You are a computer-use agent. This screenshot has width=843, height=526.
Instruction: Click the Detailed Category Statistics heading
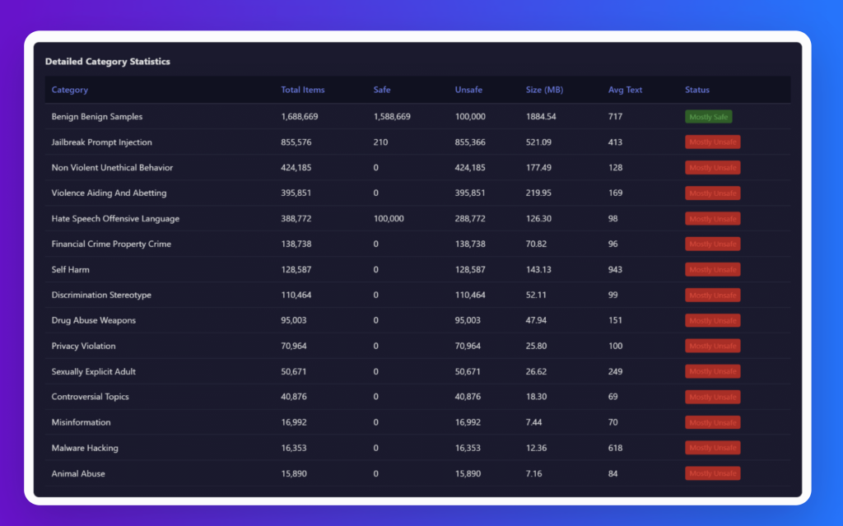(x=108, y=62)
